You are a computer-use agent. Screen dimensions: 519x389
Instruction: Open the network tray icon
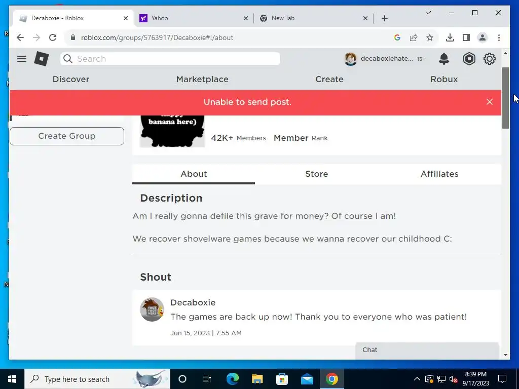pyautogui.click(x=441, y=379)
